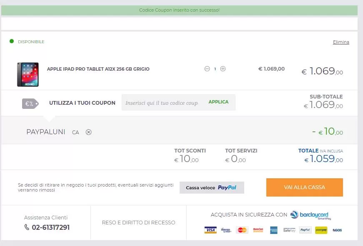Click the Elimina link to remove the item
Viewport: 363px width, 246px height.
[341, 42]
